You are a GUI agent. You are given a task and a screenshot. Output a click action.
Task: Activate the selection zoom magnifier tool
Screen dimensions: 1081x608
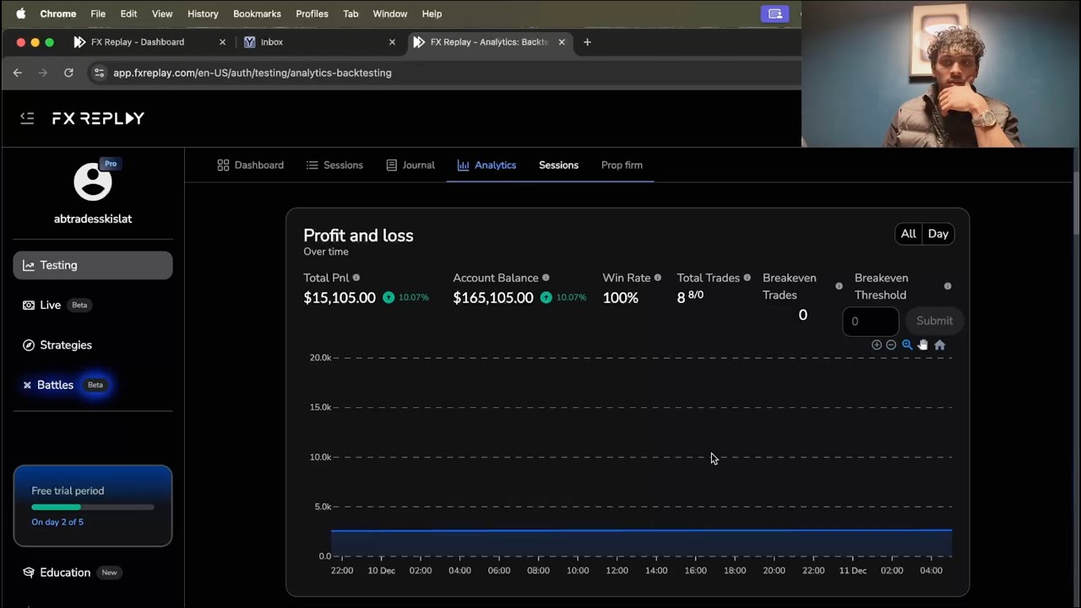907,345
